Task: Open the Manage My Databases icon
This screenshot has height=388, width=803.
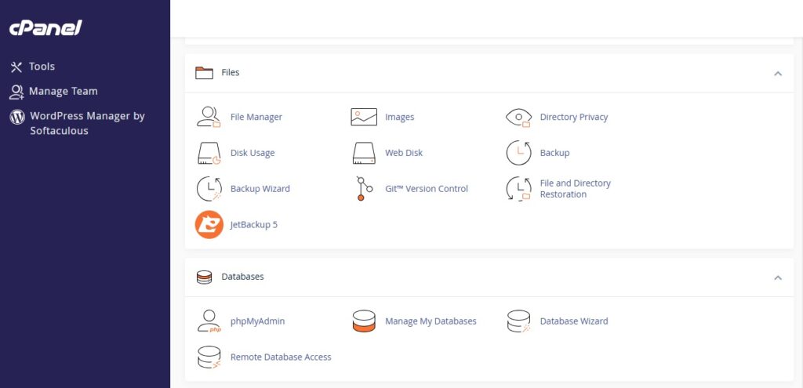Action: [364, 321]
